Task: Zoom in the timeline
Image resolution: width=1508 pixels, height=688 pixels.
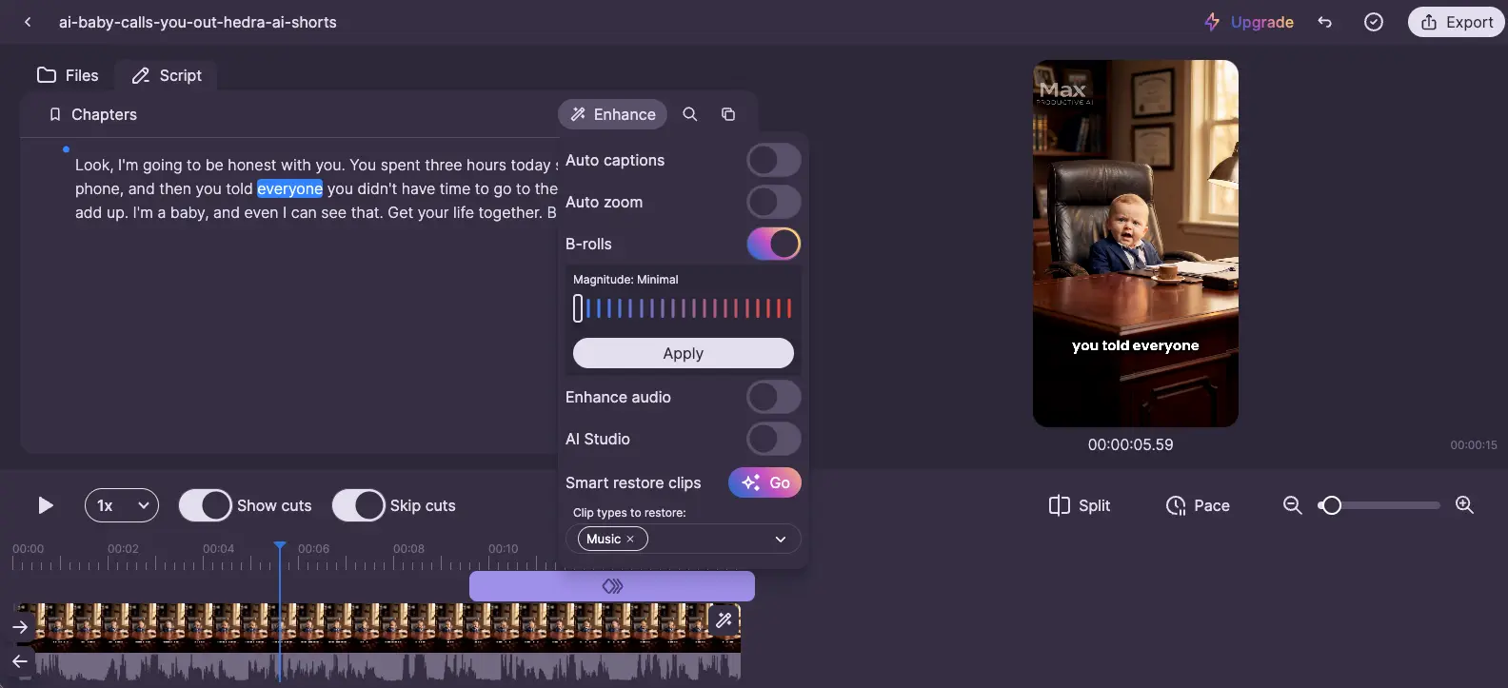Action: tap(1464, 505)
